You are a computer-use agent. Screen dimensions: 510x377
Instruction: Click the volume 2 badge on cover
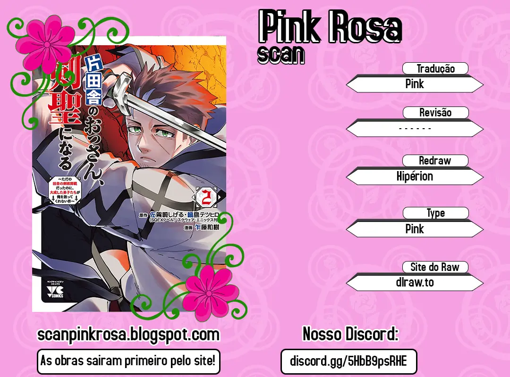click(x=206, y=197)
